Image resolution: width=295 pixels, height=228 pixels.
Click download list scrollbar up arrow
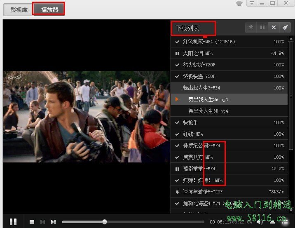coord(291,39)
